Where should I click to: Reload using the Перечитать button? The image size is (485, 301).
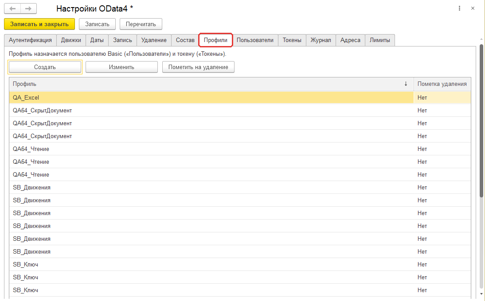(x=141, y=24)
